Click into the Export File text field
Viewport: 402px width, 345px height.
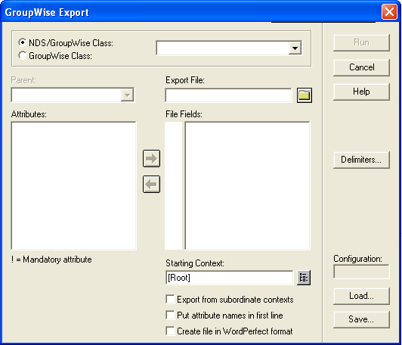click(x=228, y=95)
